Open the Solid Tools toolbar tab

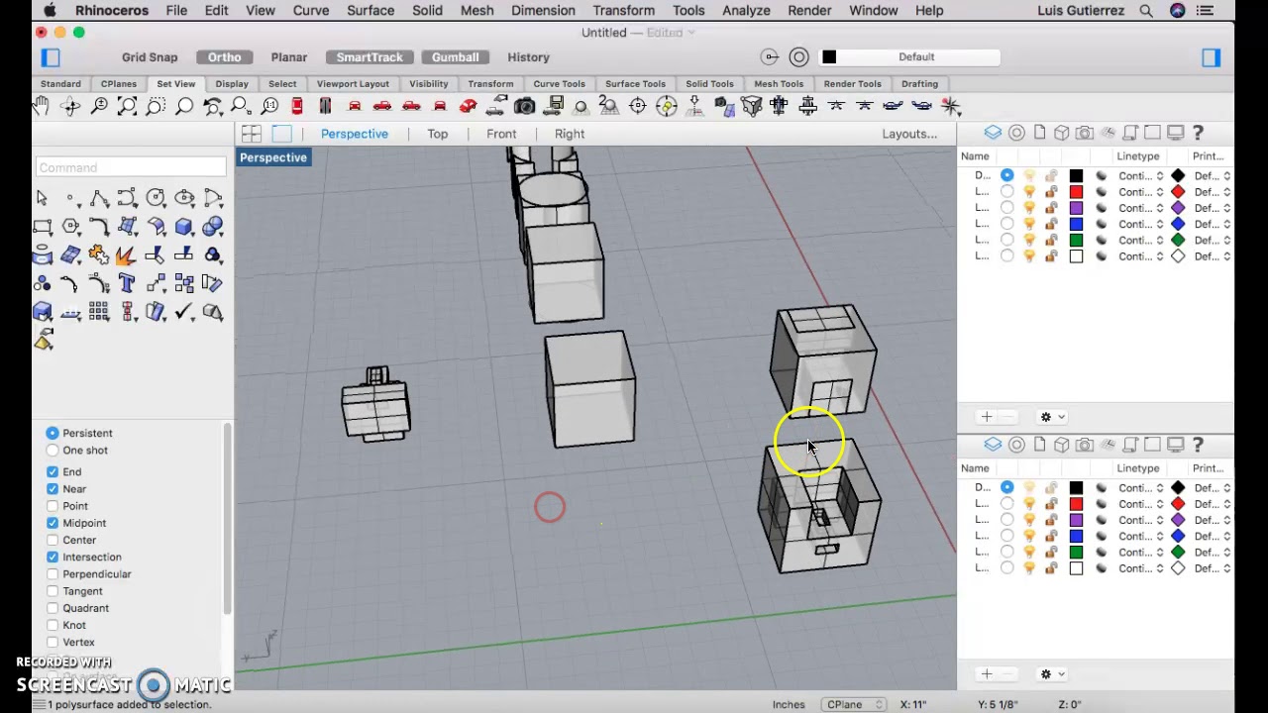tap(709, 84)
